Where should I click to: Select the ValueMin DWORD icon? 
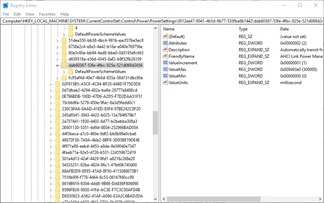tap(165, 76)
